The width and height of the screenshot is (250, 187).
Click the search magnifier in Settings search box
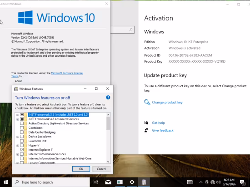tap(131, 30)
